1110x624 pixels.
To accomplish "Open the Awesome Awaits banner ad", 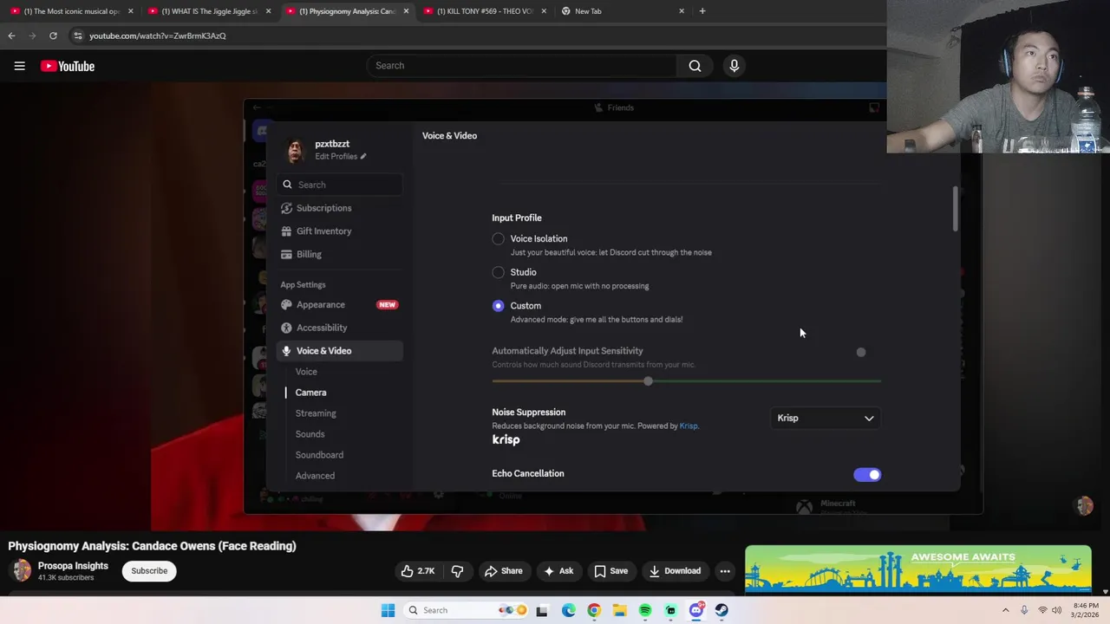I will pyautogui.click(x=918, y=569).
